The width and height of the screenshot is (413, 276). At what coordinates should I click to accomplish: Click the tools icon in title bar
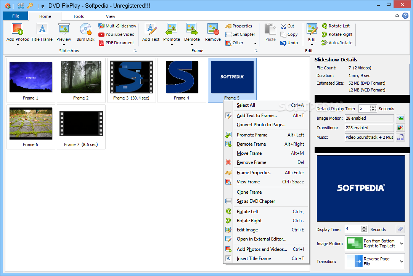click(21, 5)
